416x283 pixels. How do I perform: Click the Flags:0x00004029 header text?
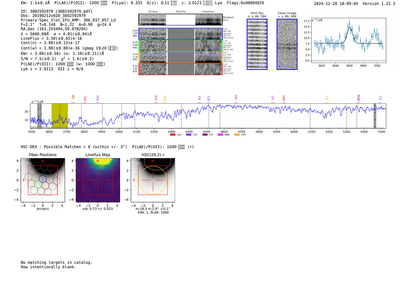pos(245,3)
